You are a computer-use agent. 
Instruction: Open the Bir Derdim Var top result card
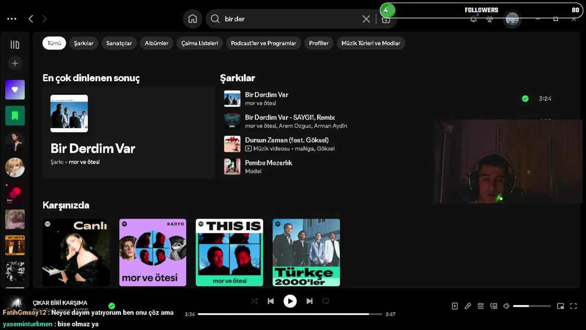coord(129,132)
